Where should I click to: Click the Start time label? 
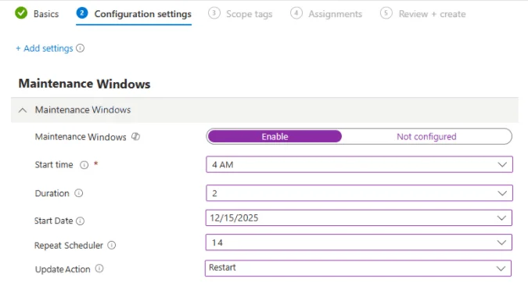tap(54, 165)
